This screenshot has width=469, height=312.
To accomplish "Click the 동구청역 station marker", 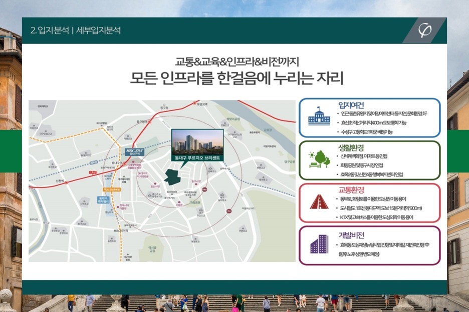I will tap(150, 122).
